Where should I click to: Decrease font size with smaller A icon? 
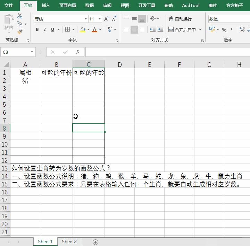[x=114, y=19]
